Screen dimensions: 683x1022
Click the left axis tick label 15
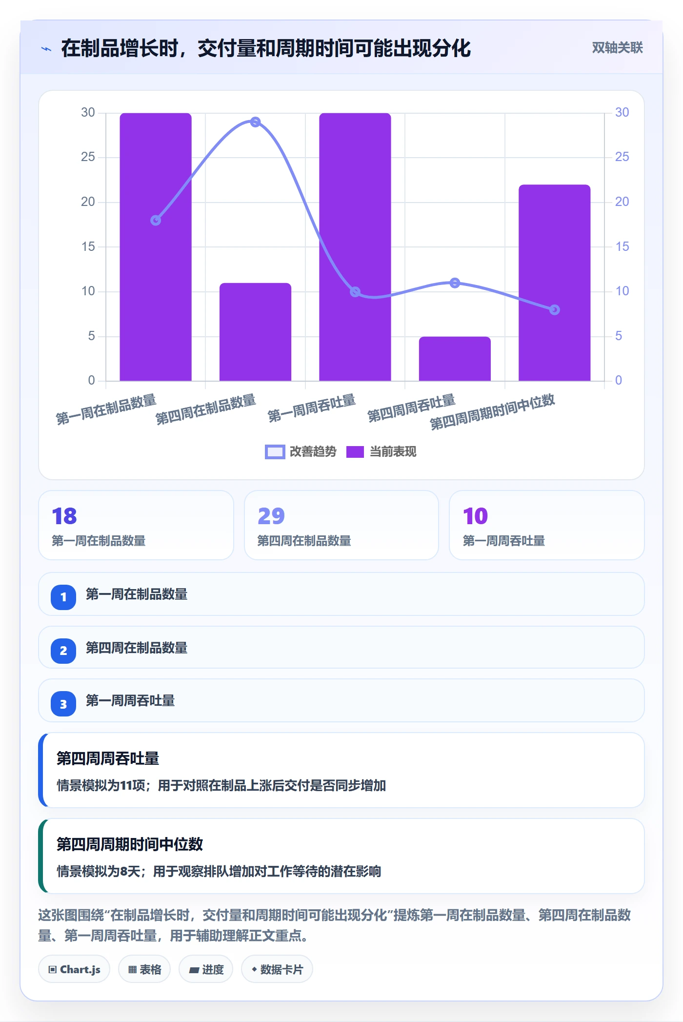(88, 246)
